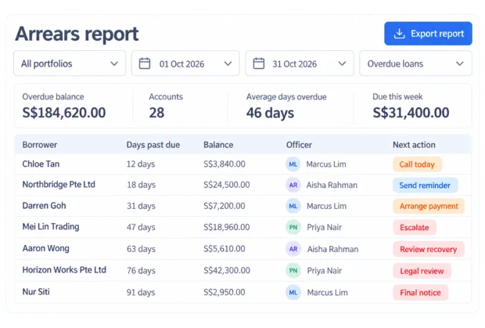The height and width of the screenshot is (328, 485).
Task: Click the Escalate tag
Action: click(415, 228)
